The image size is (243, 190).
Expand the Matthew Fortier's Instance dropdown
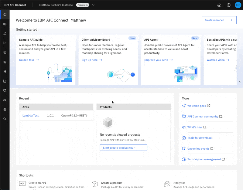click(x=93, y=5)
